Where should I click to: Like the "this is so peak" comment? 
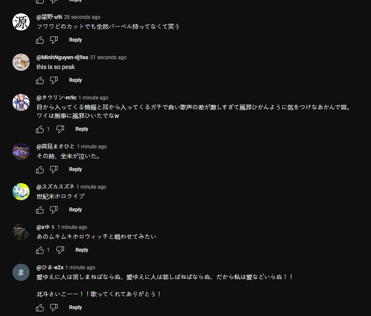[x=40, y=80]
